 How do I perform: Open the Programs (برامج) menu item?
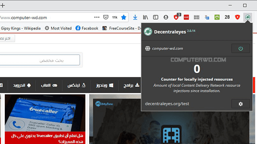(131, 85)
